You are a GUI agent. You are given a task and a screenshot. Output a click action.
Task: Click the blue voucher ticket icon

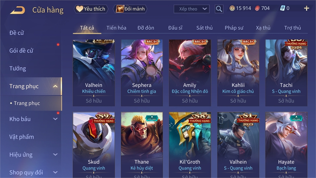[x=283, y=8]
